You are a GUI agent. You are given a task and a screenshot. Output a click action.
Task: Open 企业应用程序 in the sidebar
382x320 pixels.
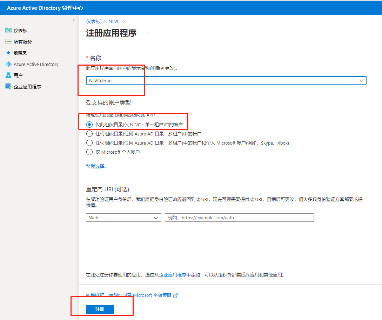pos(27,87)
